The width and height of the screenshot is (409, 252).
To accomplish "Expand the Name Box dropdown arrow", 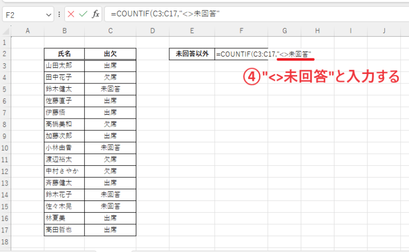I will pos(49,15).
